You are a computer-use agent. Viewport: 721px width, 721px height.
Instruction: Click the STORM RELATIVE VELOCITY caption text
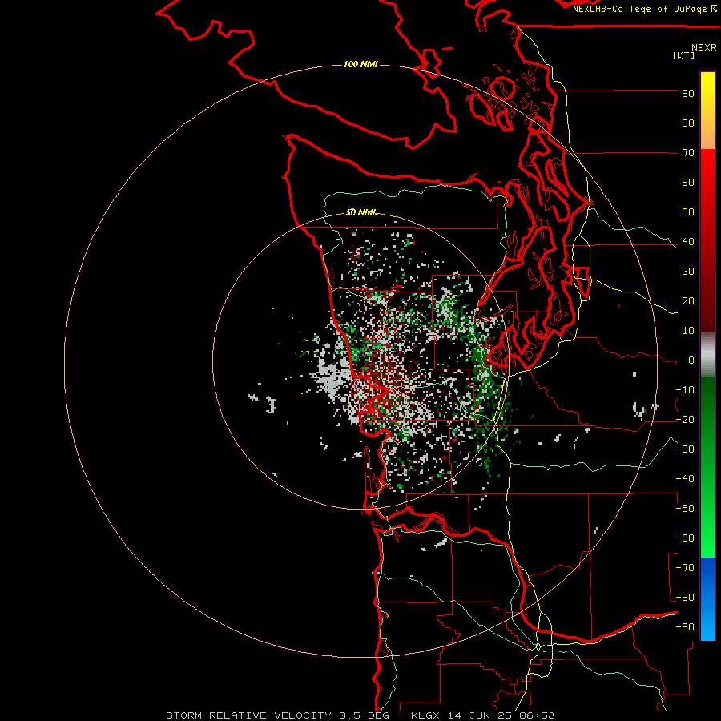point(248,715)
